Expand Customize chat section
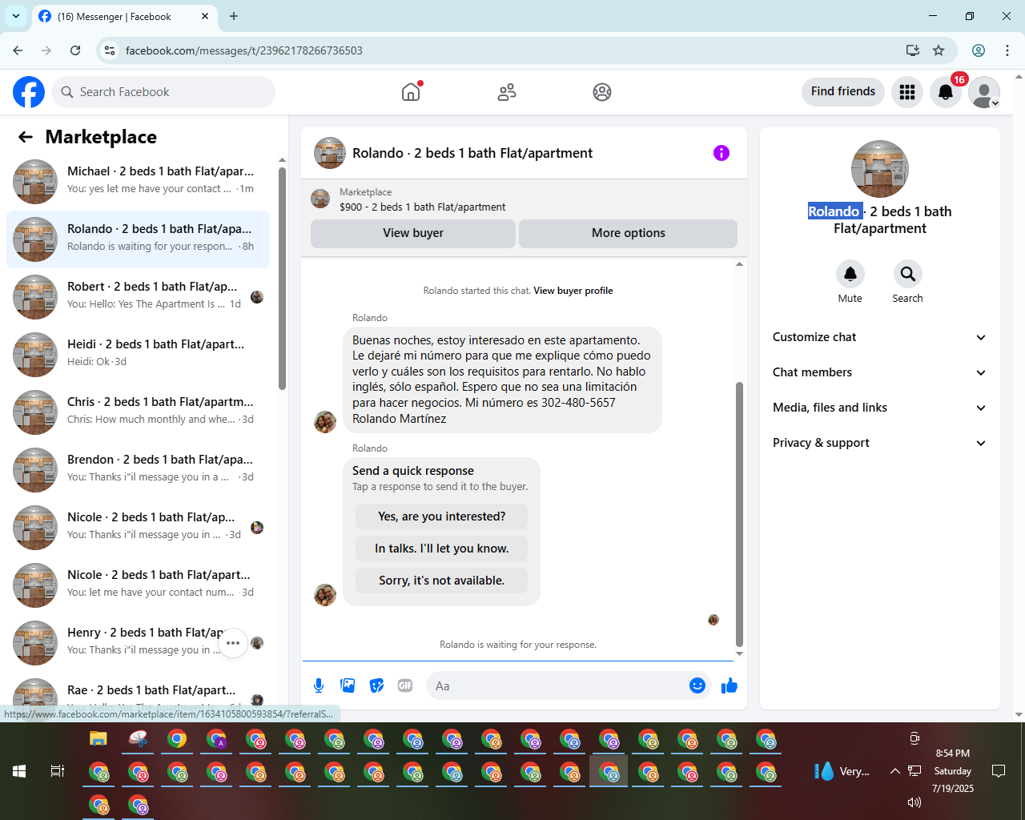This screenshot has height=820, width=1025. coord(880,337)
